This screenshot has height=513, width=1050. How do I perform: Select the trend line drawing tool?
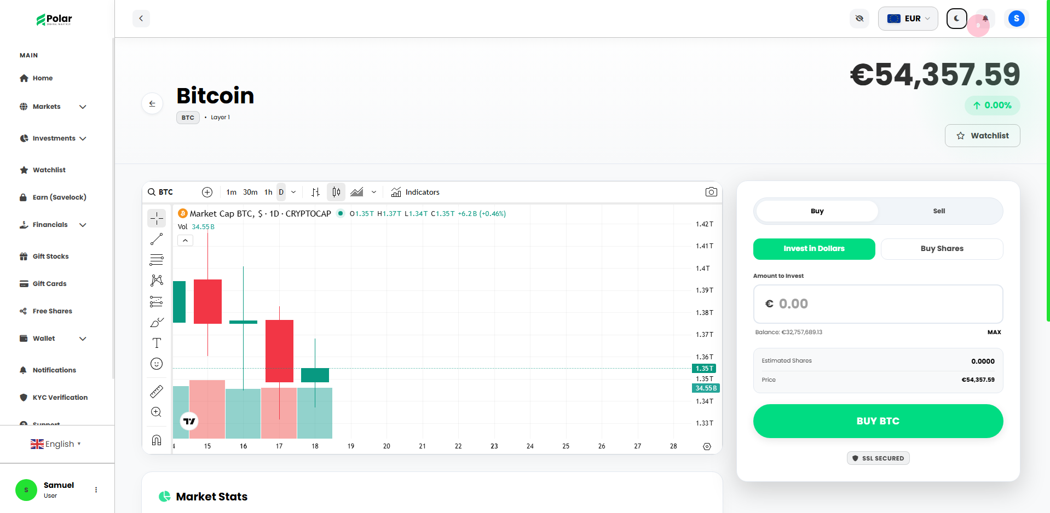(157, 239)
